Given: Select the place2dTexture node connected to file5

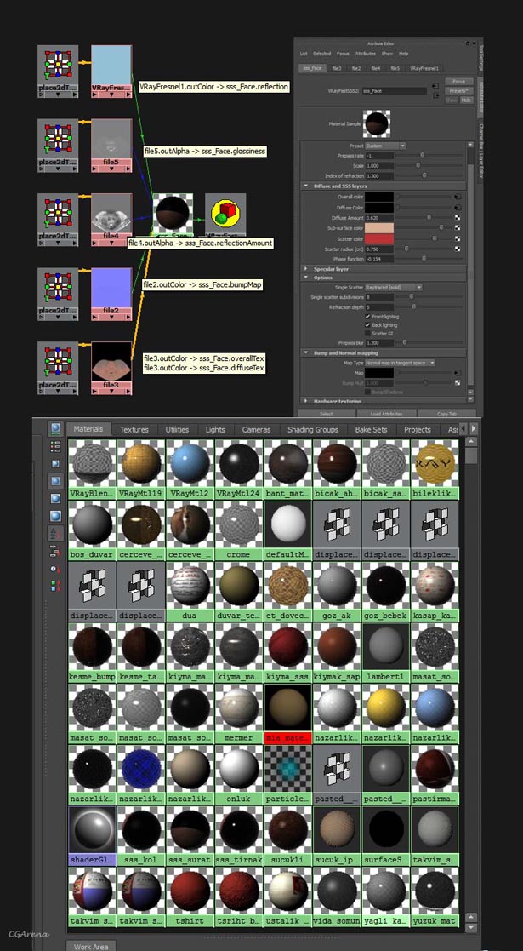Looking at the screenshot, I should pyautogui.click(x=58, y=146).
